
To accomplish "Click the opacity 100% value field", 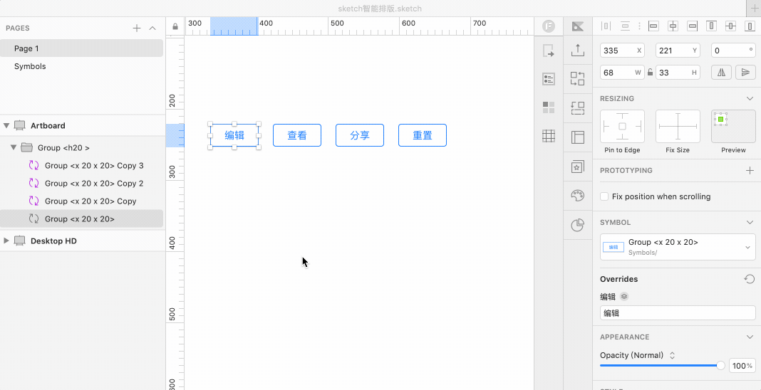I will click(x=742, y=365).
